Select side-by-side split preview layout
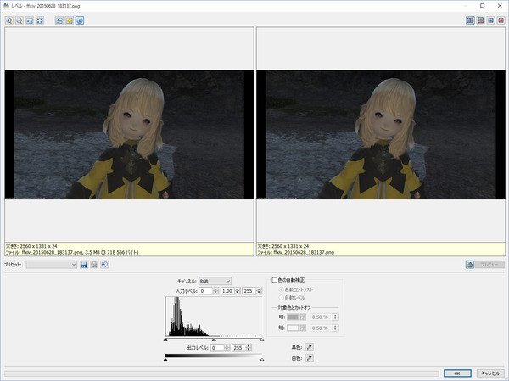Viewport: 509px width, 381px height. point(470,20)
